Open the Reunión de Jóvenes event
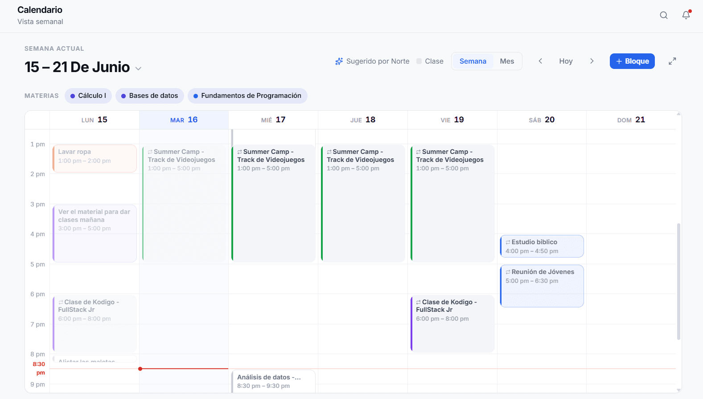 [542, 286]
